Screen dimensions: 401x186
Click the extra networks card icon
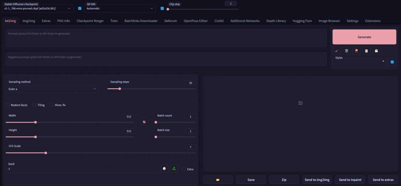click(x=357, y=51)
